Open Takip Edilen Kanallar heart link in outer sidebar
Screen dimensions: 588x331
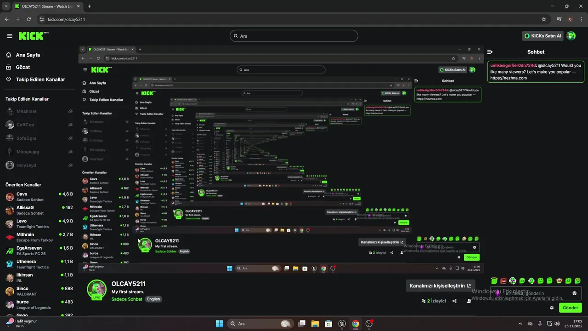pos(35,80)
